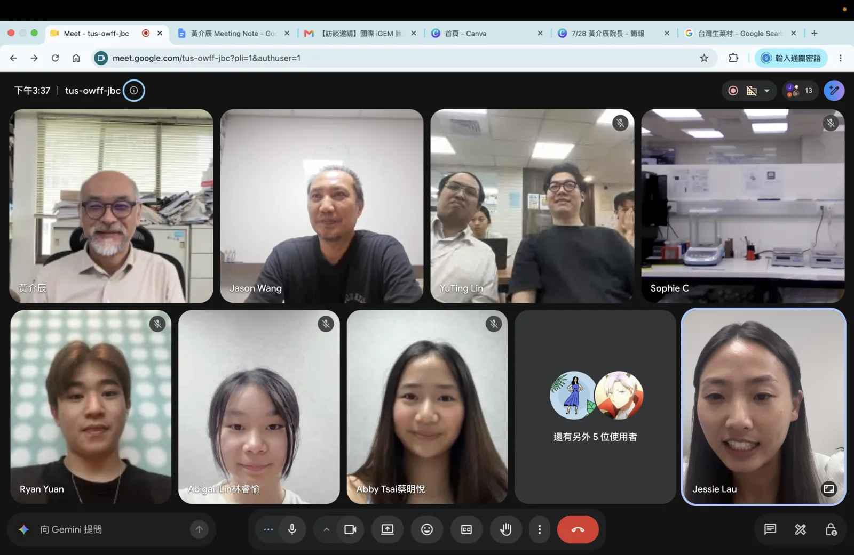The image size is (854, 555).
Task: Open the tile showing 5 other users
Action: click(x=595, y=407)
